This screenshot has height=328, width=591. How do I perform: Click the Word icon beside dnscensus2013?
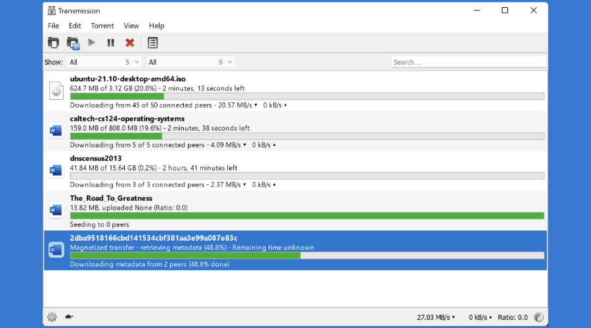(56, 170)
